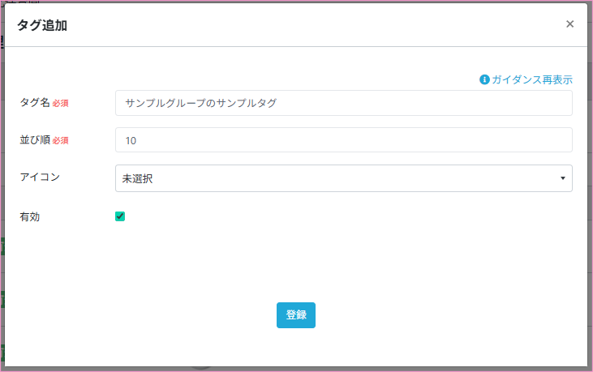Open the ガイダンス再表示 link
Screen dimensions: 593x372
tap(531, 79)
